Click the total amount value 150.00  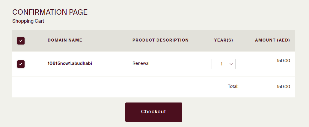click(x=284, y=87)
